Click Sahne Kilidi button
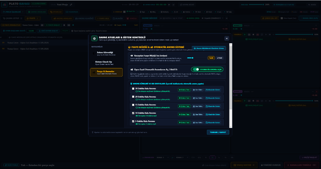This screenshot has width=321, height=169. coord(187,4)
